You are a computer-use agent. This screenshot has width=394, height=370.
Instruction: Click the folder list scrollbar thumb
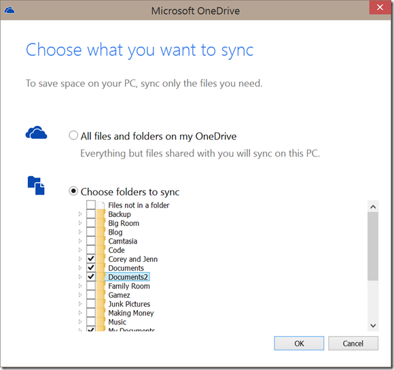coord(373,246)
